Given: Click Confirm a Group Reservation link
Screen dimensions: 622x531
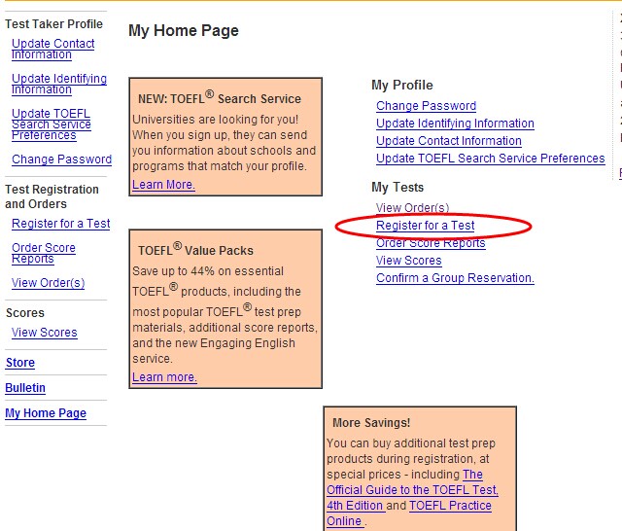Looking at the screenshot, I should [455, 278].
